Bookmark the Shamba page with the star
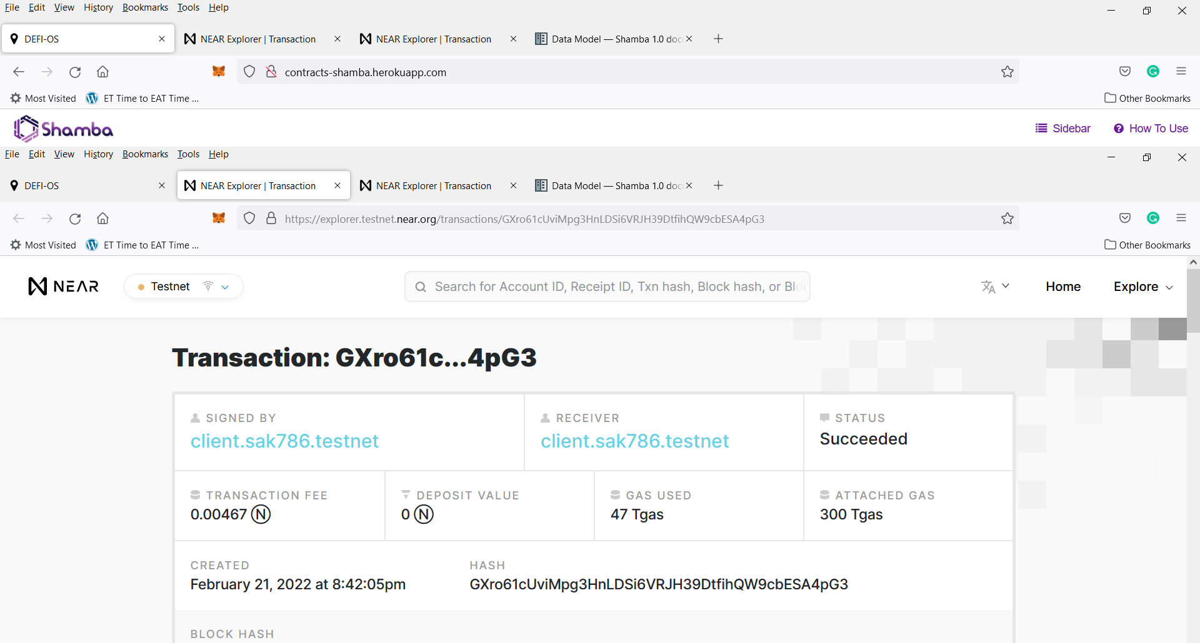Screen dimensions: 1200x643 click(x=1007, y=72)
